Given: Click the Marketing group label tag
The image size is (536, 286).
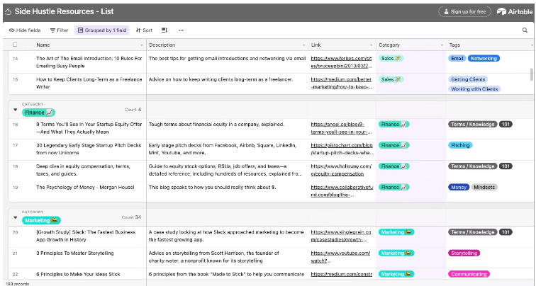Looking at the screenshot, I should (41, 220).
